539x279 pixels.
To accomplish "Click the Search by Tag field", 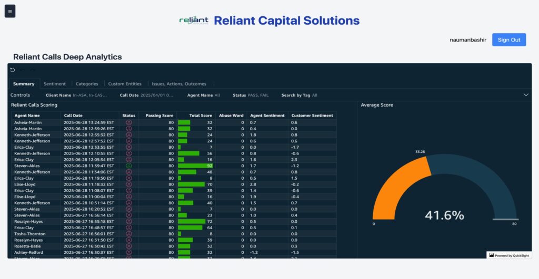I will pyautogui.click(x=300, y=95).
